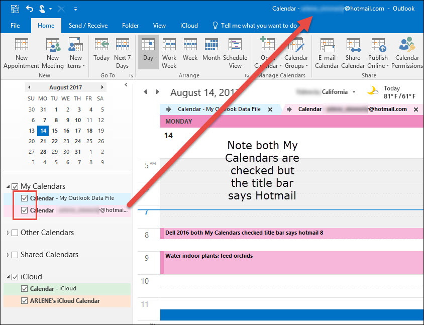Open the Water indoor plants appointment
This screenshot has height=325, width=424.
pyautogui.click(x=292, y=262)
